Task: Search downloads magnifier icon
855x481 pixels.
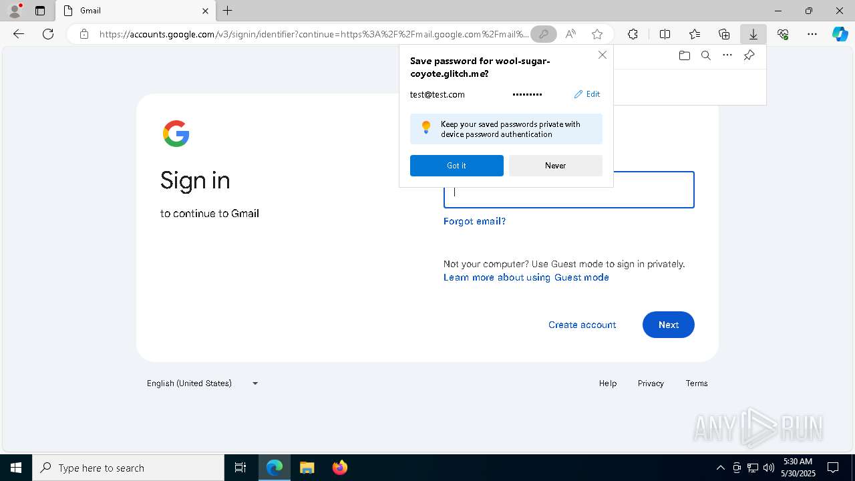Action: click(x=706, y=55)
